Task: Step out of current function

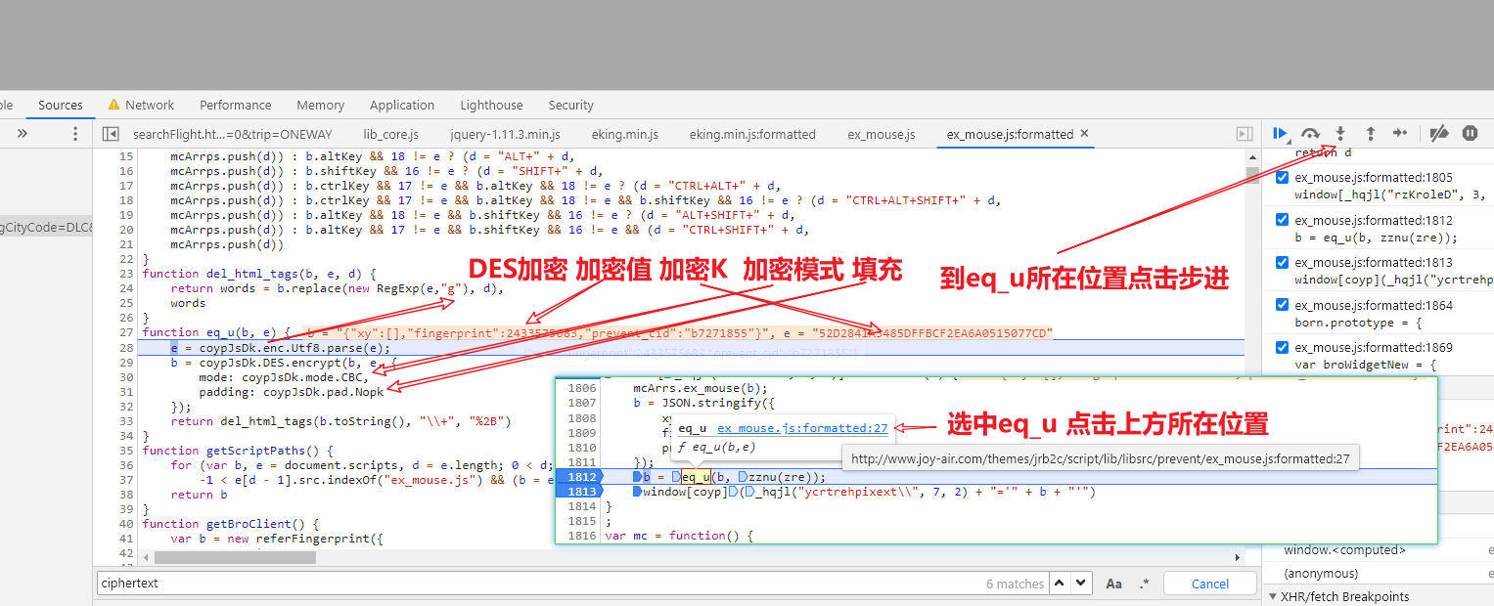Action: [x=1370, y=134]
